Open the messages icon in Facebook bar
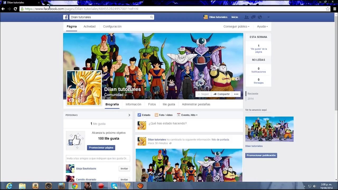Image resolution: width=338 pixels, height=190 pixels. tap(253, 17)
